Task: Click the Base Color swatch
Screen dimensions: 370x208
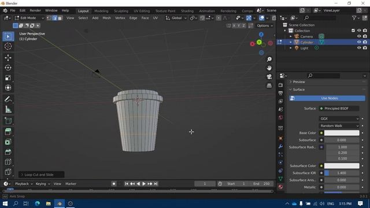Action: click(x=342, y=133)
